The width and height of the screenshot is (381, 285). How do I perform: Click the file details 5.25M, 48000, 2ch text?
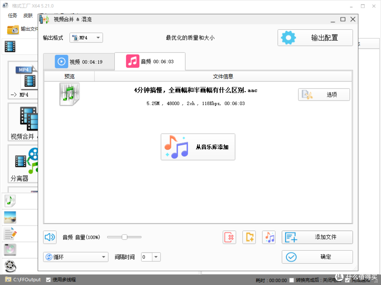(x=195, y=103)
